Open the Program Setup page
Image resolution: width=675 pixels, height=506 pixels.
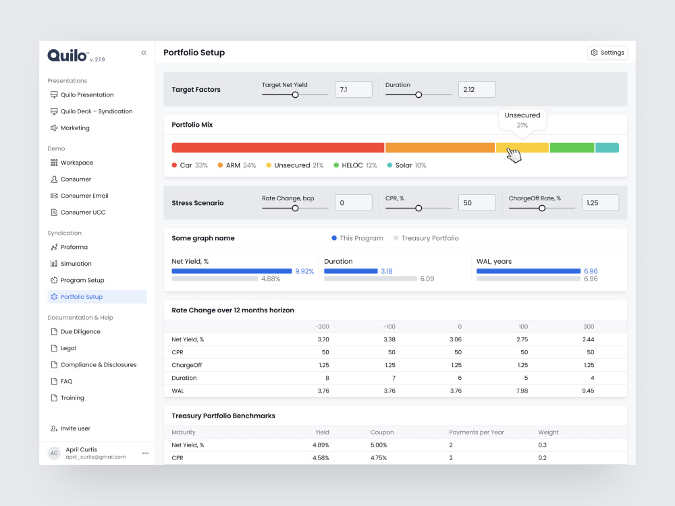click(82, 280)
